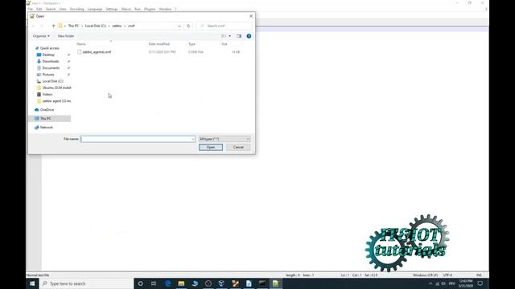Open Documents in navigation pane
Image resolution: width=515 pixels, height=289 pixels.
pos(51,67)
